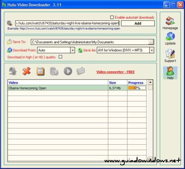Click the Video column header
Image resolution: width=185 pixels, height=169 pixels.
pos(58,82)
